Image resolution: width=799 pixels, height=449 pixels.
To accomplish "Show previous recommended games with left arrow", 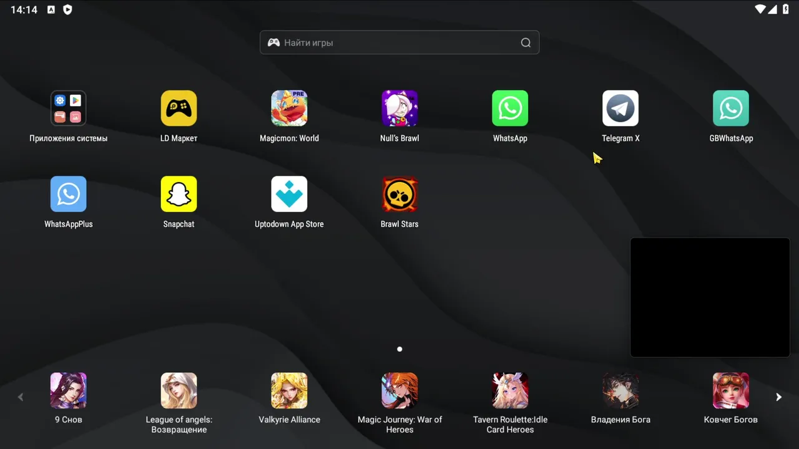I will pyautogui.click(x=21, y=397).
